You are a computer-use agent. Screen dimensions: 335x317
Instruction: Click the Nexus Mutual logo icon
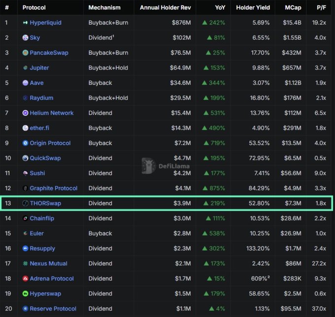point(25,263)
